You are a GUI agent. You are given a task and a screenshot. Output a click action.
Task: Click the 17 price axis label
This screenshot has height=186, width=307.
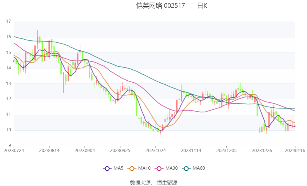(x=8, y=21)
